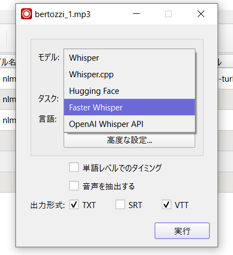Choose Whisper.cpp from the model dropdown

[129, 75]
